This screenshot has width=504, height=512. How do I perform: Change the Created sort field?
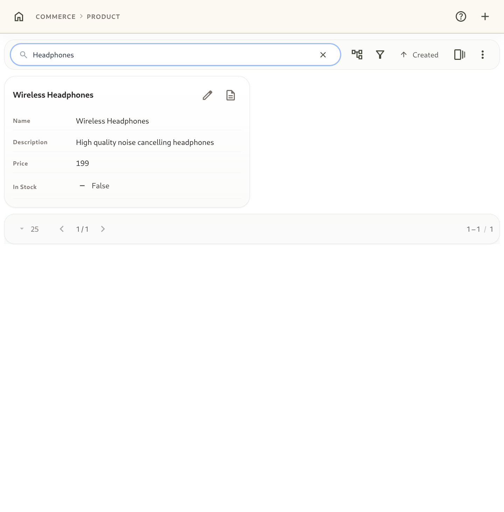425,55
